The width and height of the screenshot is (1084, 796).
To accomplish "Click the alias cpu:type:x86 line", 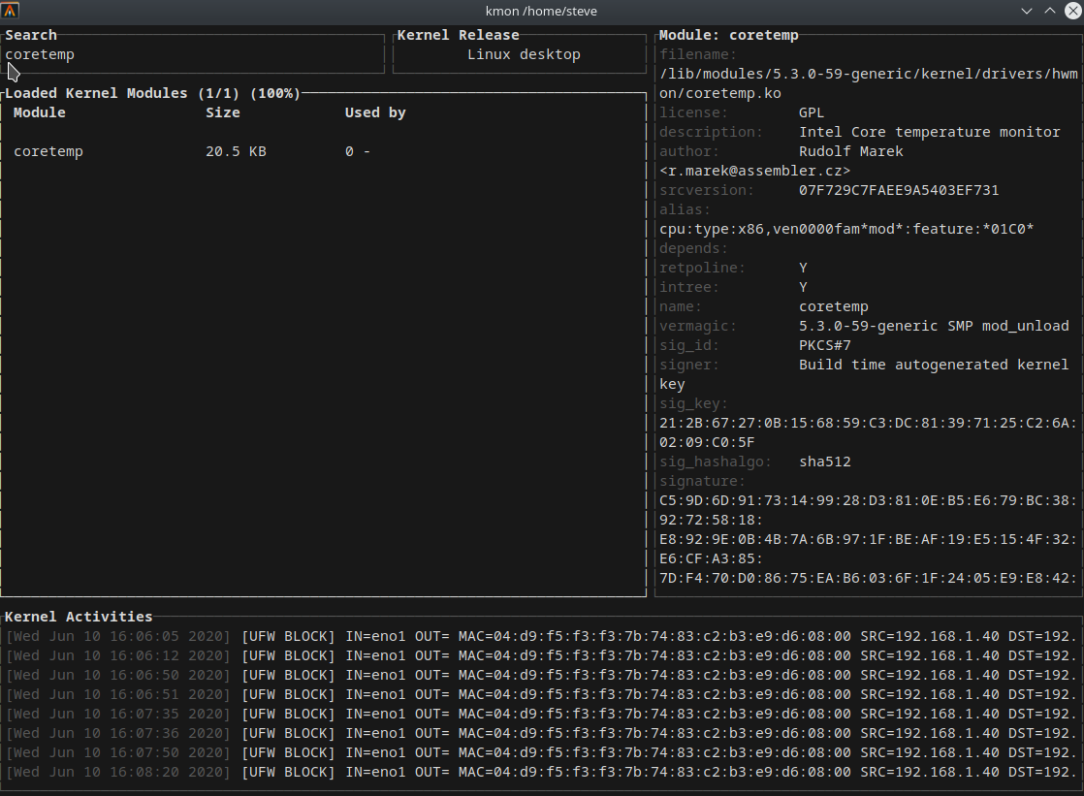I will coord(846,229).
